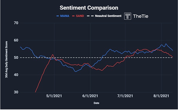This screenshot has width=178, height=110.
Task: Select the 8/1/2021 date axis label
Action: tap(161, 96)
